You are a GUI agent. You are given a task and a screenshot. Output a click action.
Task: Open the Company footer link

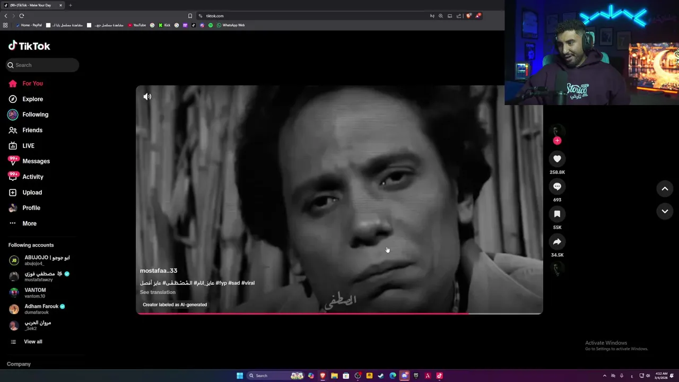point(19,364)
